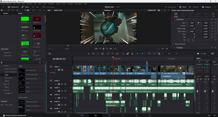Toggle the zoom link chain icon

click(x=198, y=23)
